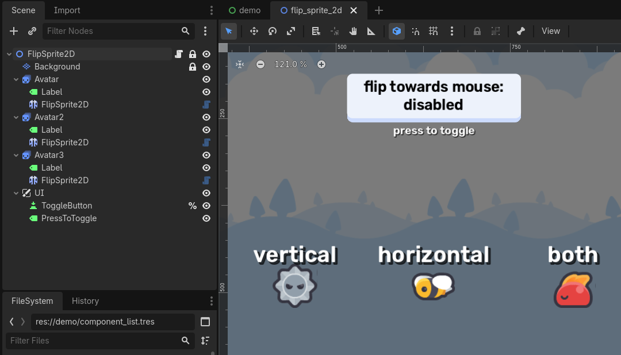The image size is (621, 355).
Task: Toggle visibility of the Avatar node
Action: point(206,79)
